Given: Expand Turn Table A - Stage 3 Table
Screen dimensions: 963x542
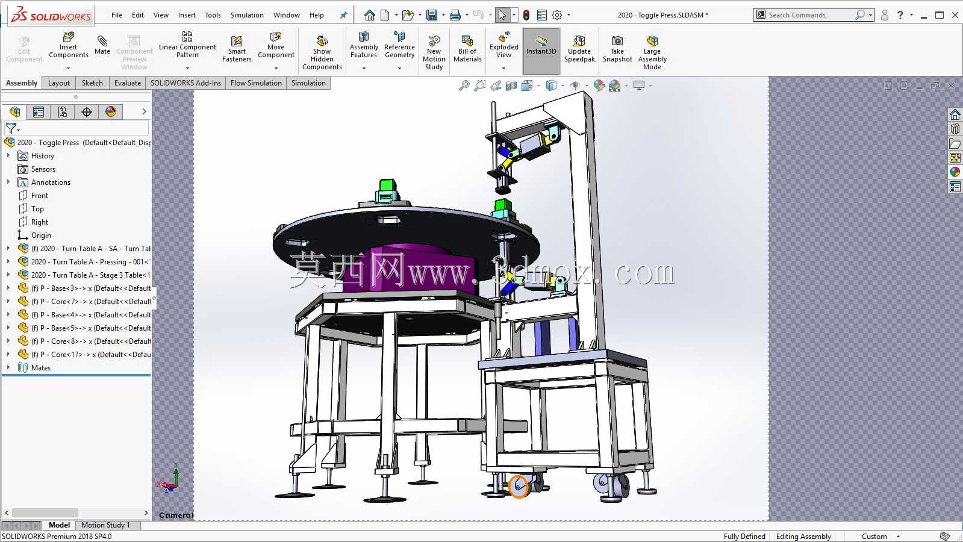Looking at the screenshot, I should 8,275.
